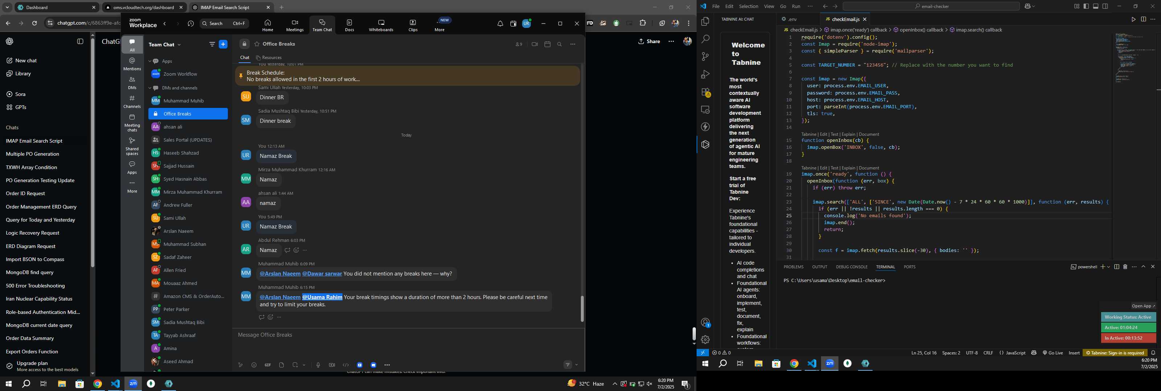This screenshot has height=391, width=1161.
Task: Open Tabnine icon in activity bar
Action: [x=705, y=144]
